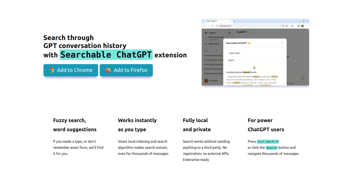353x185 pixels.
Task: Maximize the preview browser window
Action: pyautogui.click(x=304, y=21)
